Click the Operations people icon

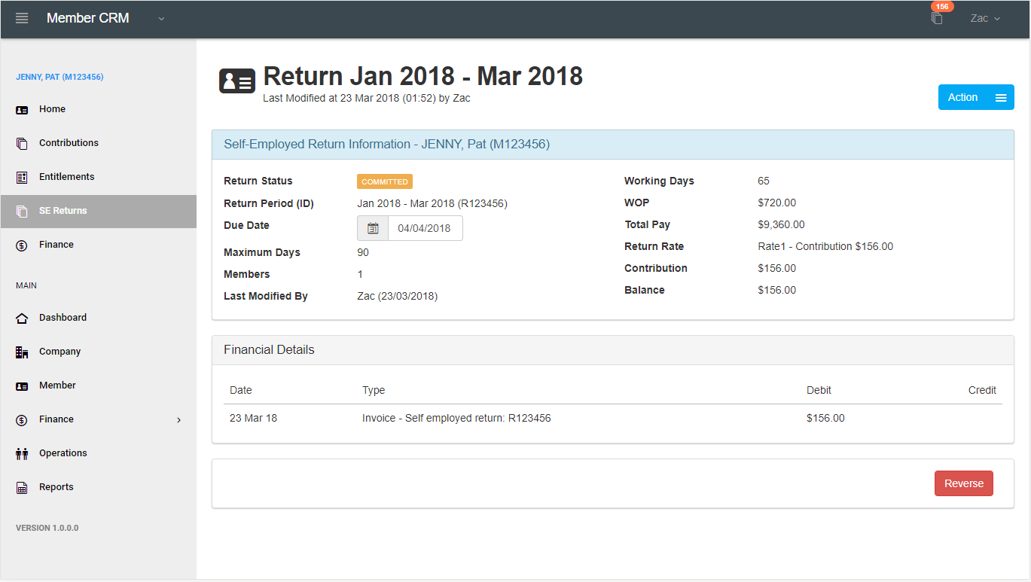(22, 453)
